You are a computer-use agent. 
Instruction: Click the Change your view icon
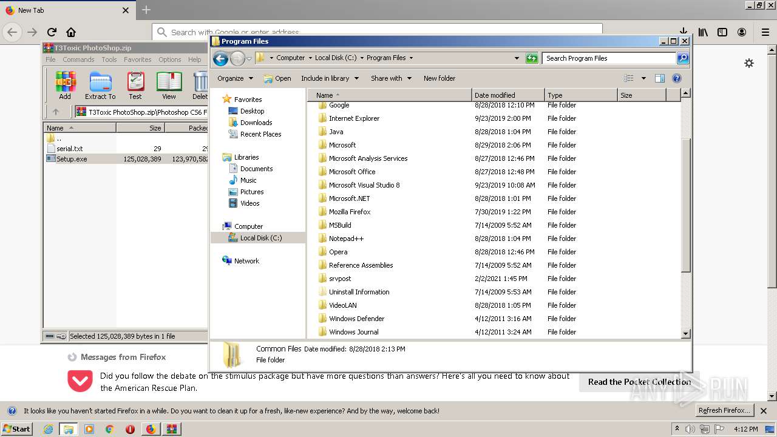click(x=629, y=78)
